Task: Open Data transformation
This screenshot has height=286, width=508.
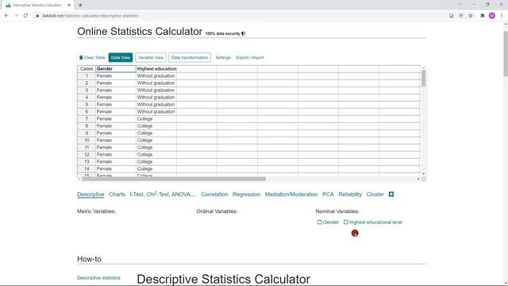Action: pos(190,57)
